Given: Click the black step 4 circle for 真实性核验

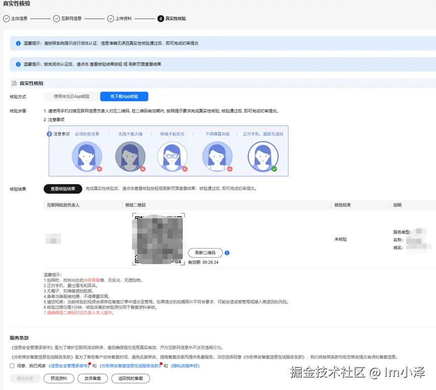Looking at the screenshot, I should coord(161,19).
